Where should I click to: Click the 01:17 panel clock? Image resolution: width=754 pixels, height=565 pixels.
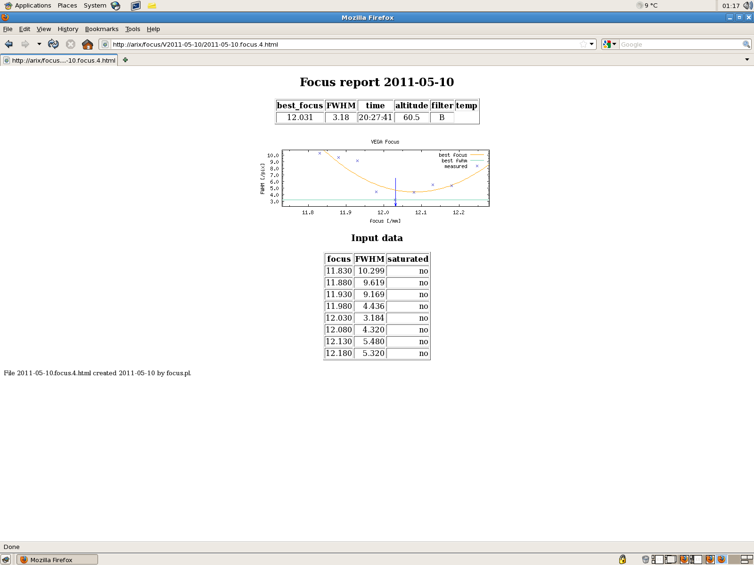[x=731, y=6]
